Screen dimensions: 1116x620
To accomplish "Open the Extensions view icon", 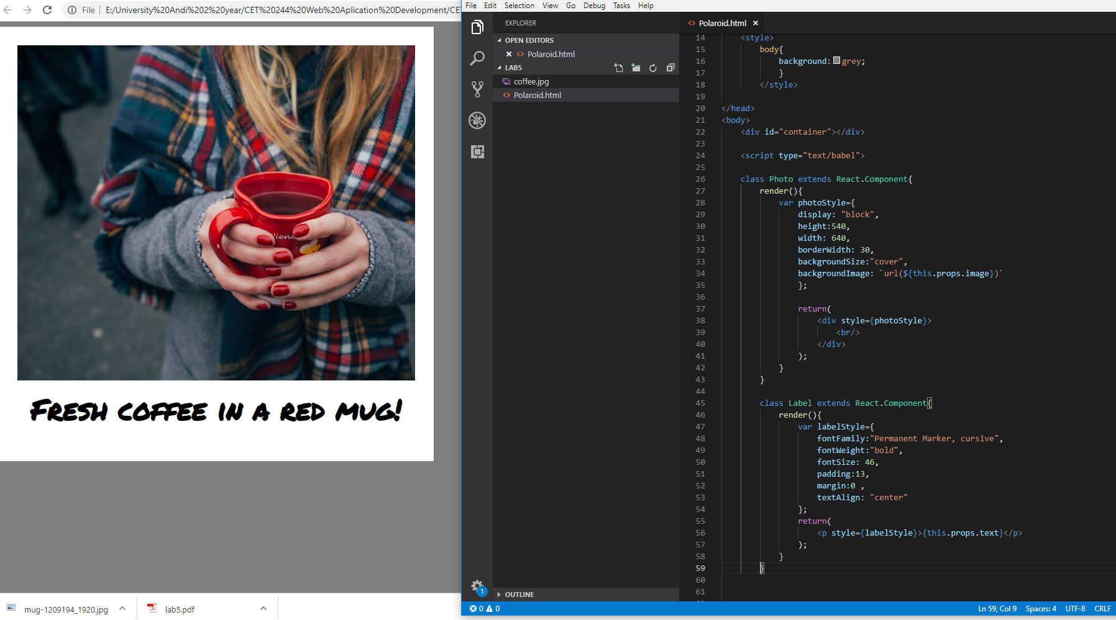I will pyautogui.click(x=477, y=151).
